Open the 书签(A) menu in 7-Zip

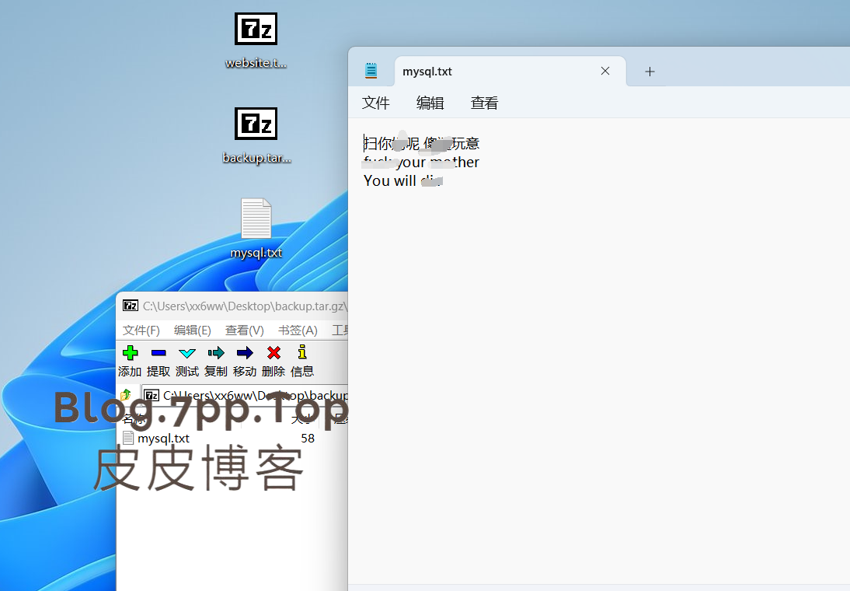click(x=296, y=330)
